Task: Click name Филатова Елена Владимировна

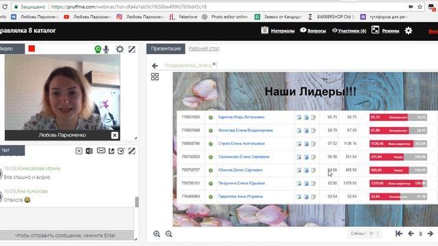Action: click(x=246, y=131)
